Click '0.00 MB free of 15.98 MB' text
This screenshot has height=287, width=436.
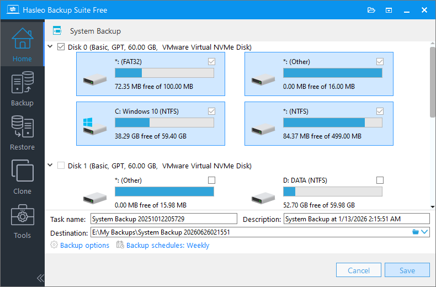point(151,205)
